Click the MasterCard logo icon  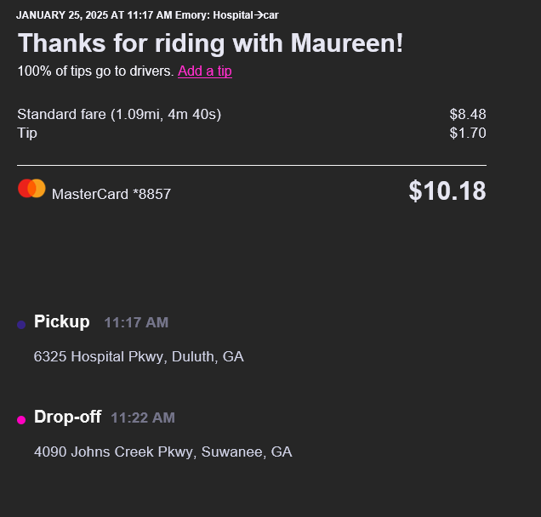click(31, 189)
